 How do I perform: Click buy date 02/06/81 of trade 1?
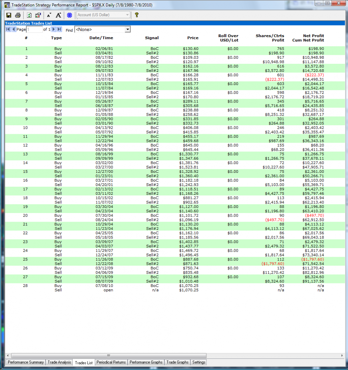click(104, 49)
